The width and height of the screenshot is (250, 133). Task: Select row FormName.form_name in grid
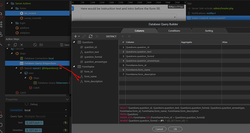184,70
